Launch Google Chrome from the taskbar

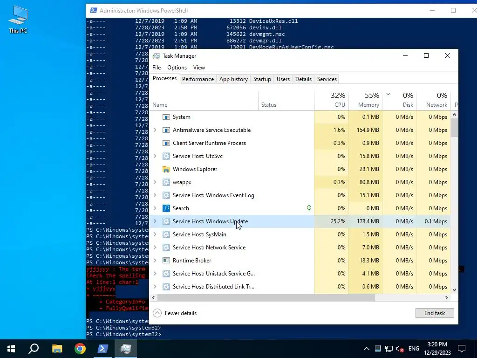point(80,349)
